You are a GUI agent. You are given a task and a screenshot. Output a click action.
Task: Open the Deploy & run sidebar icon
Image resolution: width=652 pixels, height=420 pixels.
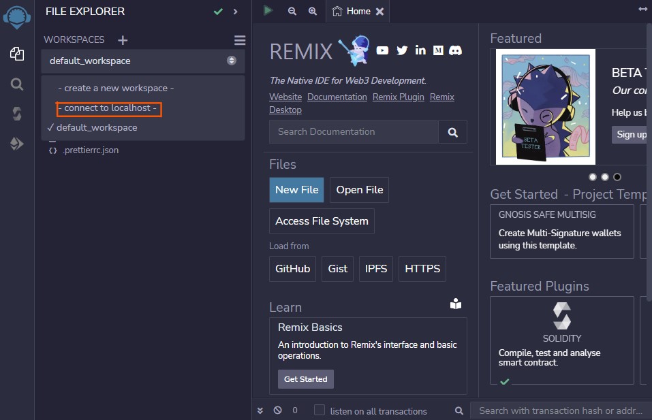[x=17, y=144]
